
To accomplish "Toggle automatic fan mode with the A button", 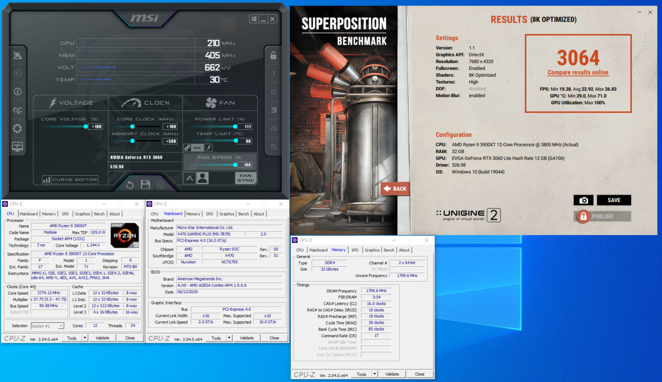I will coord(189,177).
